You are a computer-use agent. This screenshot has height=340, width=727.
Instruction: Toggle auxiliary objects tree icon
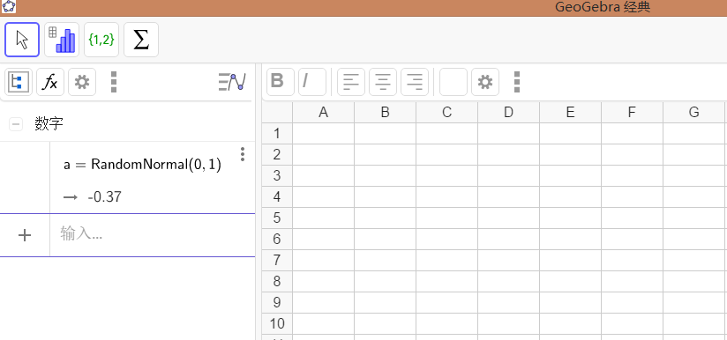click(x=19, y=82)
